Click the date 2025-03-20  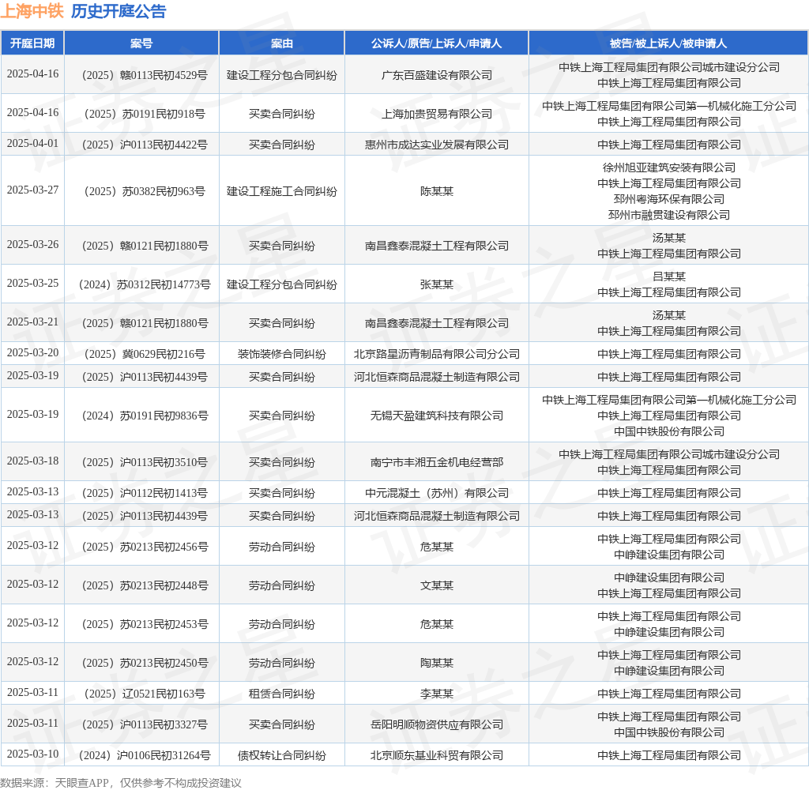[x=32, y=353]
